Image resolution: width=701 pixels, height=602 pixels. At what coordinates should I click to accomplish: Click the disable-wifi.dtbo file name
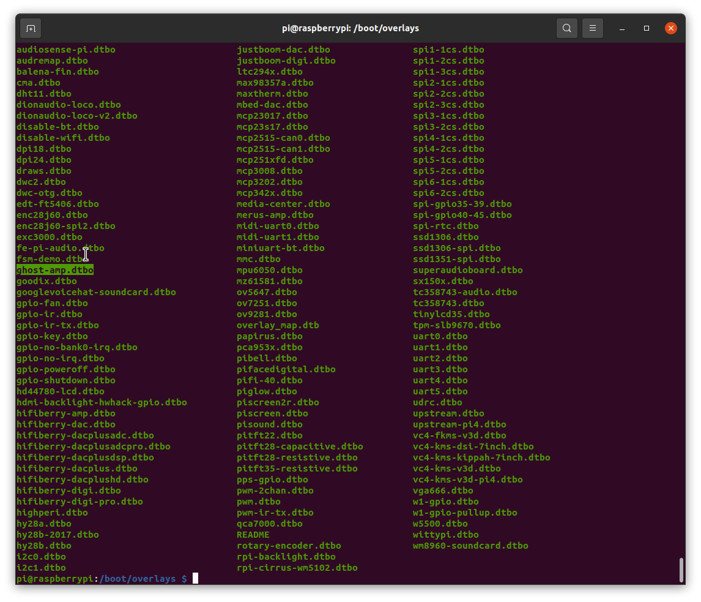point(63,138)
